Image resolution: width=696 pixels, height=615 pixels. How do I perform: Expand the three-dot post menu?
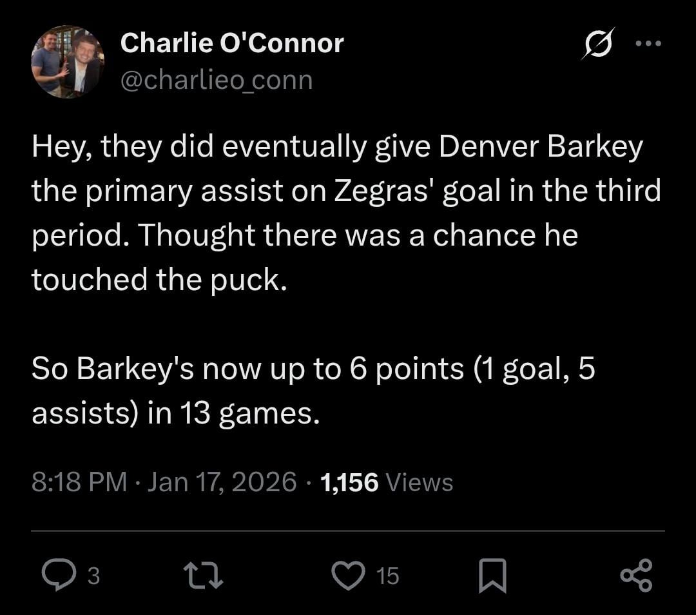point(648,43)
